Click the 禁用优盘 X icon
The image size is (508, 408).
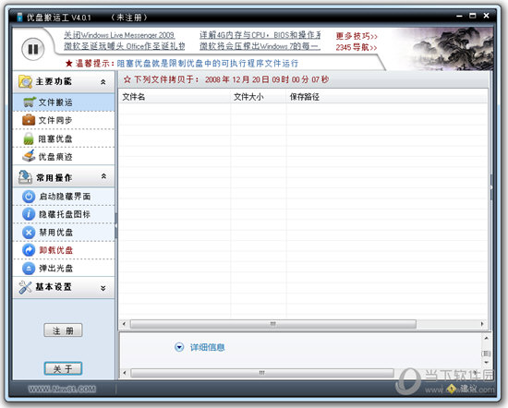click(x=29, y=233)
